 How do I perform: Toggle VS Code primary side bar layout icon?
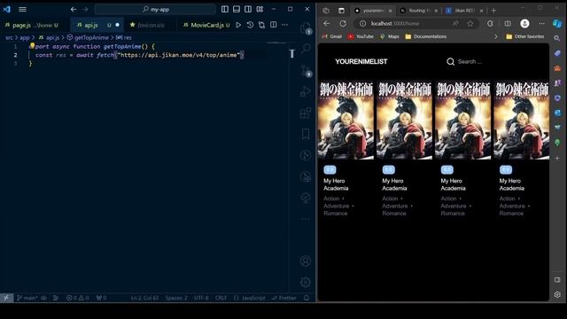225,10
